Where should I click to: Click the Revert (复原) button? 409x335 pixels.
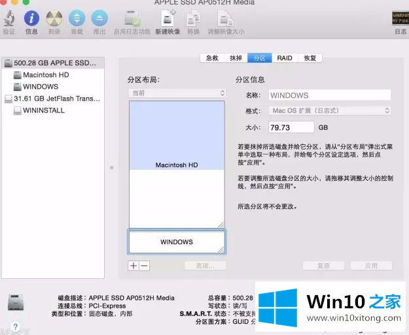point(323,266)
